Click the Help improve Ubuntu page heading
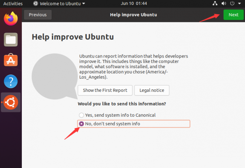Screen dimensions: 245x168 (73, 37)
